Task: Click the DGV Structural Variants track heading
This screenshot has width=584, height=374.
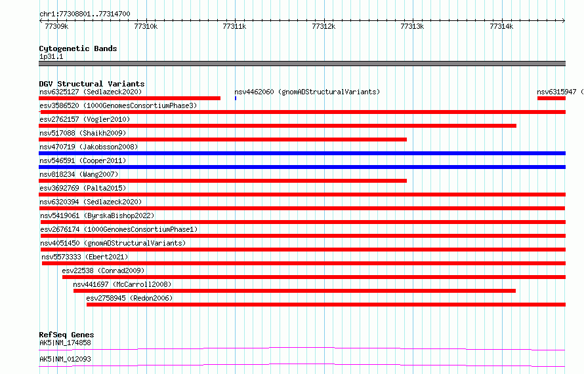Action: [x=92, y=84]
